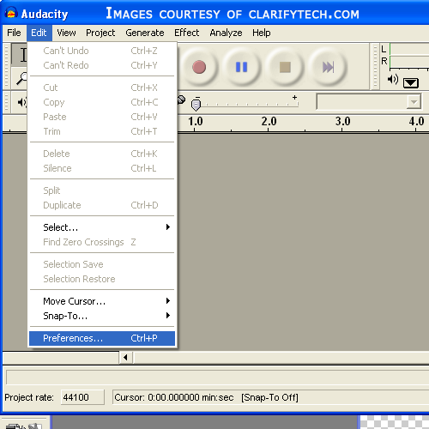429x429 pixels.
Task: Open the playback meter dropdown arrow
Action: point(411,83)
